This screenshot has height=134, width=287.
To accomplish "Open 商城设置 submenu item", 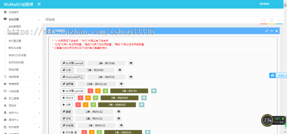I will [13, 69].
